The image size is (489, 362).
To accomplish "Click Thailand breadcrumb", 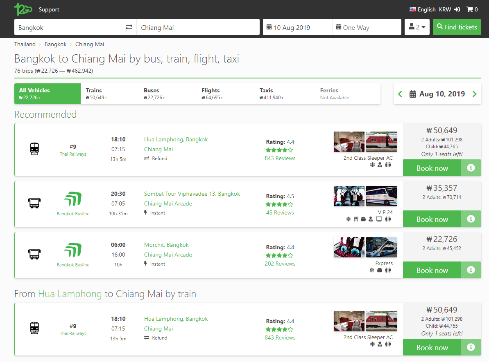I will [25, 44].
